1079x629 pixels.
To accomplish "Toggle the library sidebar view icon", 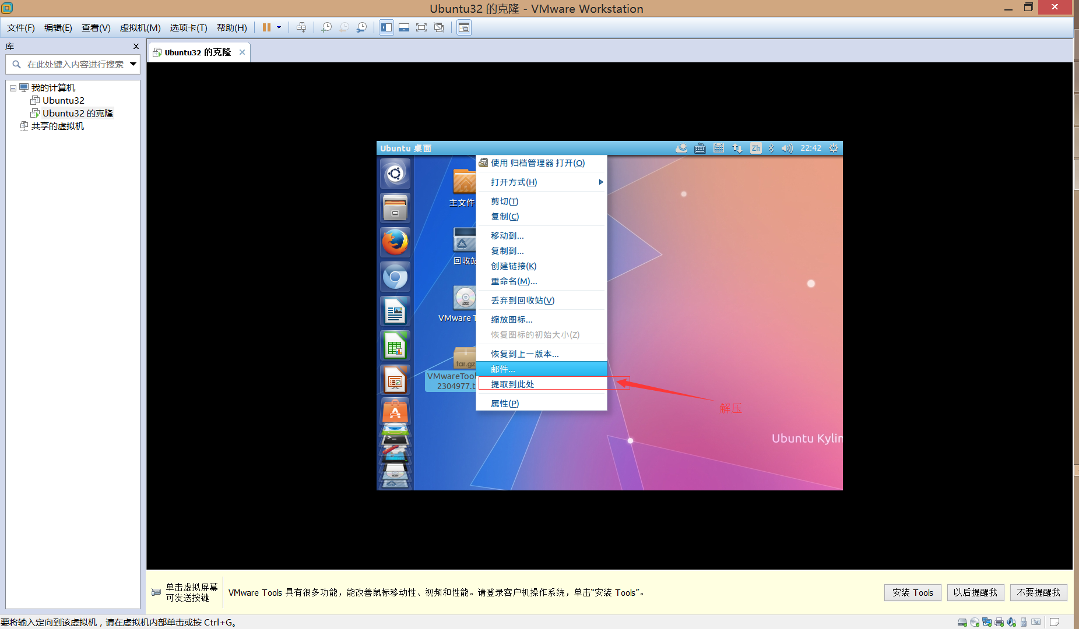I will [x=386, y=27].
